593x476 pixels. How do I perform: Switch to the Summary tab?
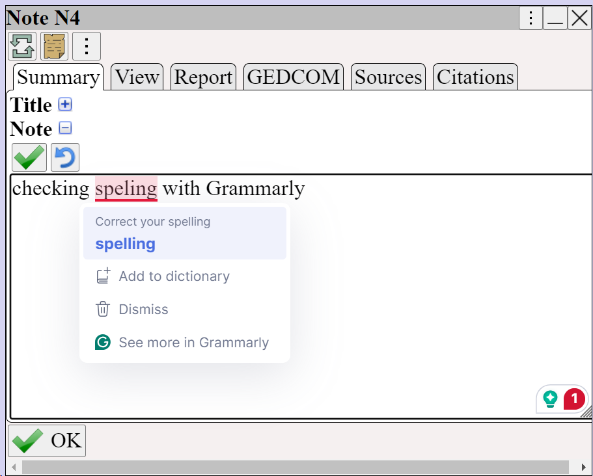58,77
